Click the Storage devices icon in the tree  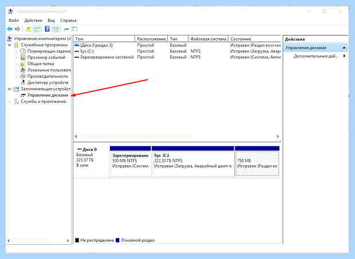(x=16, y=89)
